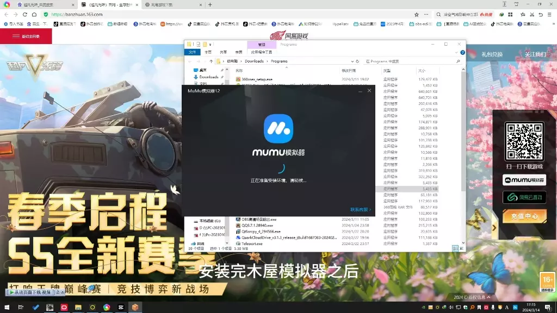
Task: Open a new browser tab with plus
Action: (210, 4)
